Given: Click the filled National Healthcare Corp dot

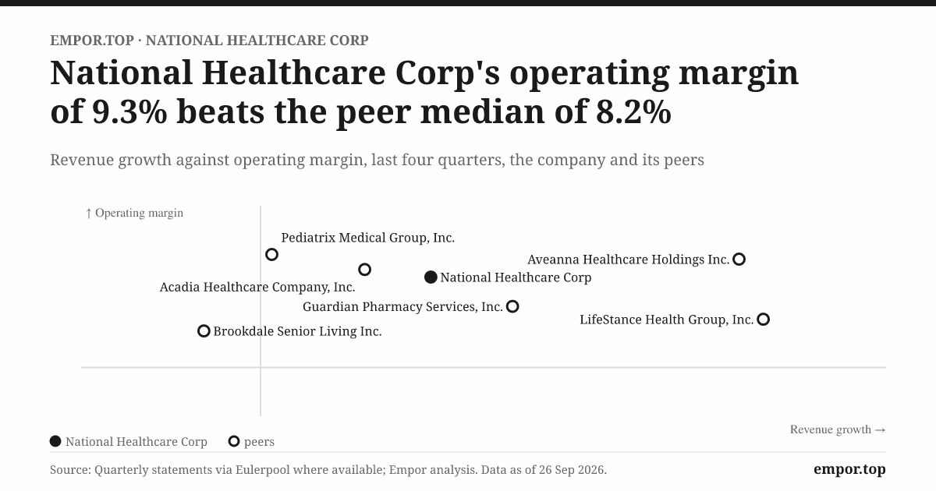Looking at the screenshot, I should point(431,277).
